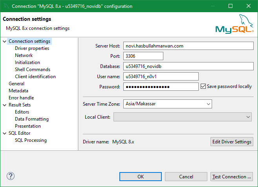The height and width of the screenshot is (187, 258).
Task: Open the Server Time Zone dropdown
Action: click(168, 104)
